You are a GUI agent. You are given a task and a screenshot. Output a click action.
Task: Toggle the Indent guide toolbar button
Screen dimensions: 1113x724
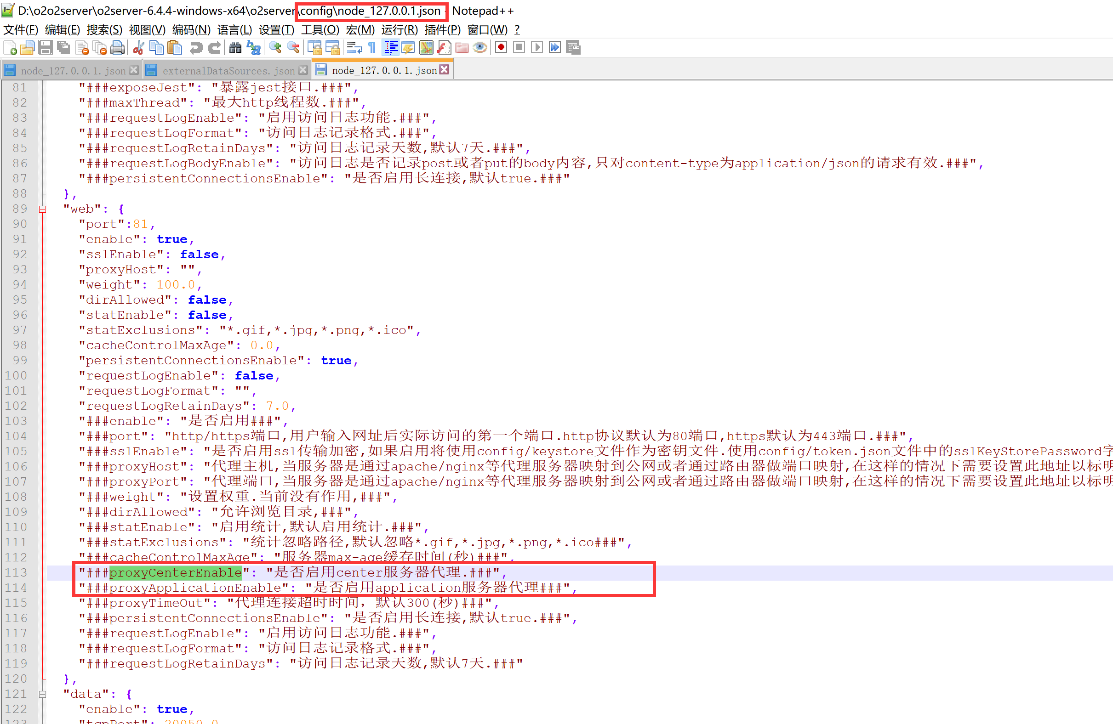390,47
